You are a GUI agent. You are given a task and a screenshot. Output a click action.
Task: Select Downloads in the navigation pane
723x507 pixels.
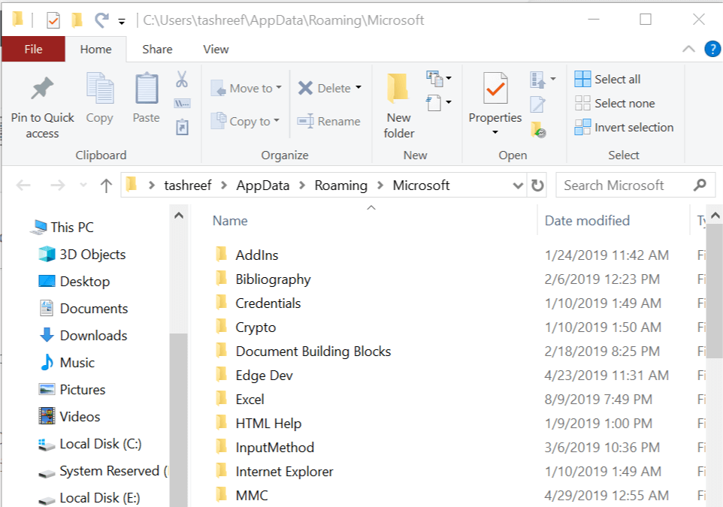pyautogui.click(x=83, y=335)
